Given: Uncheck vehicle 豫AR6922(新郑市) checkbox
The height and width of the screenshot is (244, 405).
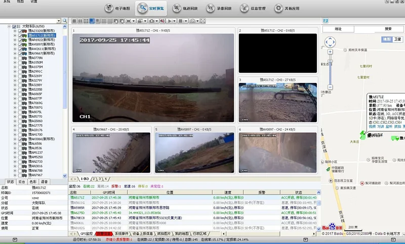Looking at the screenshot, I should 20,40.
